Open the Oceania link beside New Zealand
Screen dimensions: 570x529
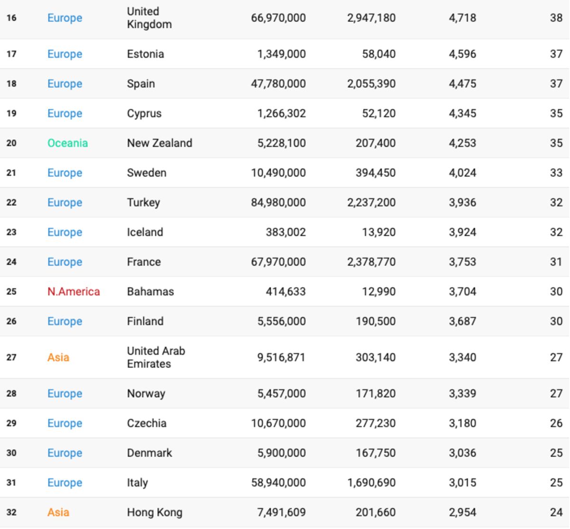67,143
